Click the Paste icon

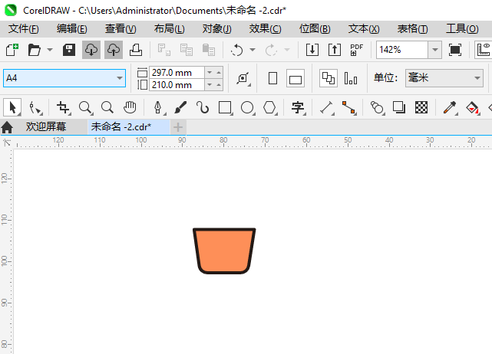point(208,50)
